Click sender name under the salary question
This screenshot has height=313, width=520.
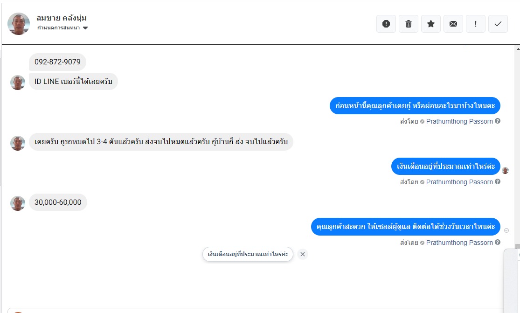pyautogui.click(x=459, y=182)
